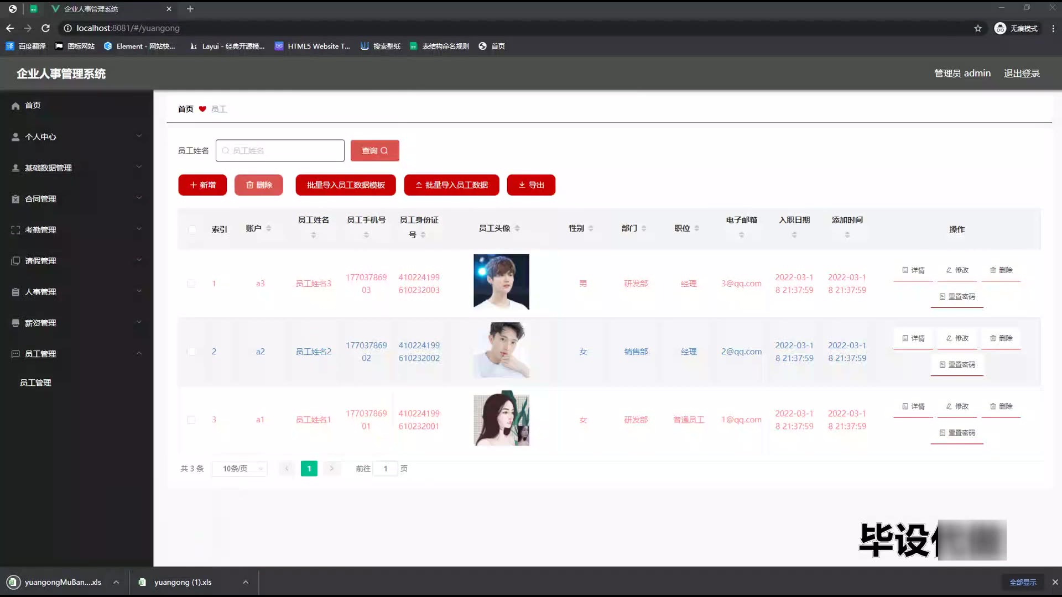Click the 查询 search button
This screenshot has height=597, width=1062.
375,150
